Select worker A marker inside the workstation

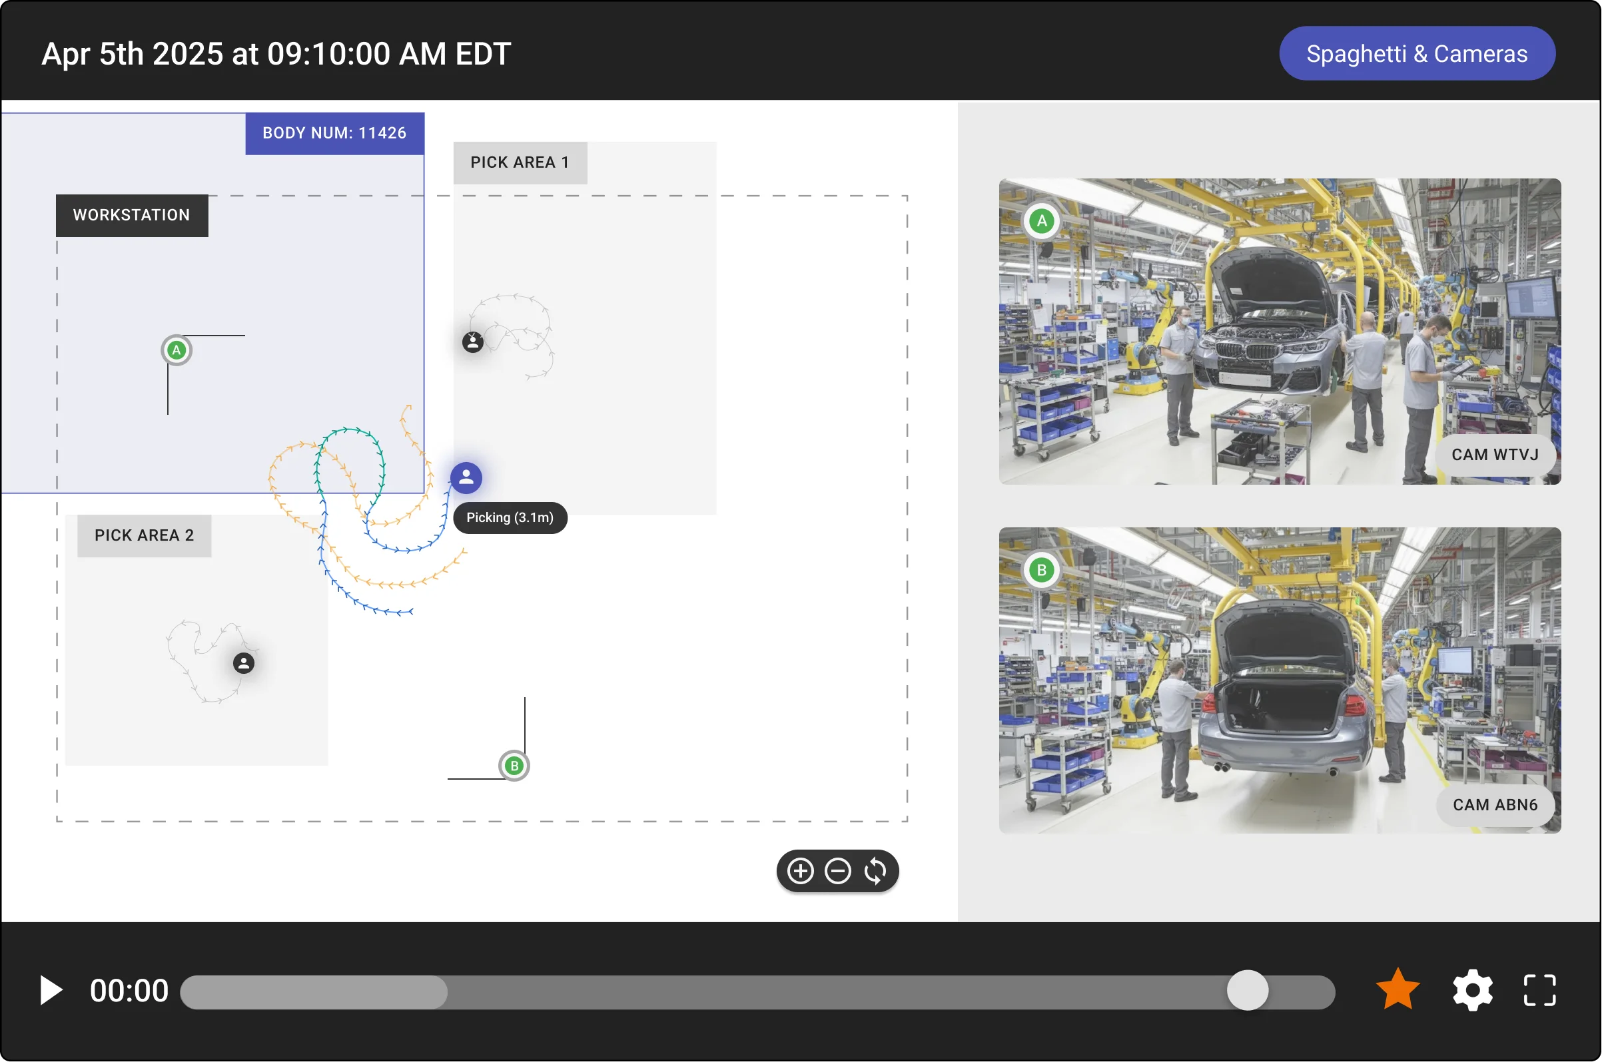point(176,350)
